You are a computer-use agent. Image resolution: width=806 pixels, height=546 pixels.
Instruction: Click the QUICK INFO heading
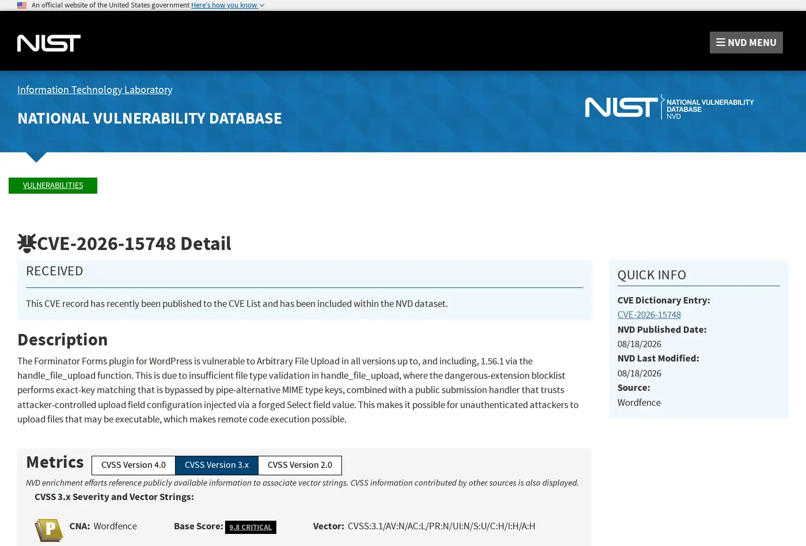coord(652,275)
